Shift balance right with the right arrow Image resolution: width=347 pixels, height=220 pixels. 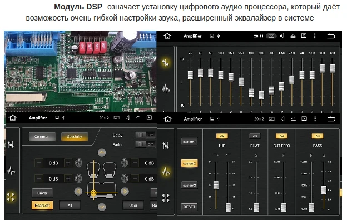pyautogui.click(x=125, y=191)
